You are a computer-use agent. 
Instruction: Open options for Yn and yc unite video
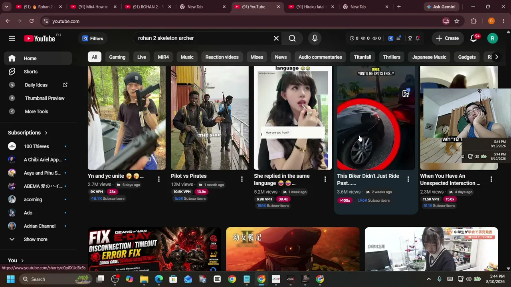coord(158,179)
